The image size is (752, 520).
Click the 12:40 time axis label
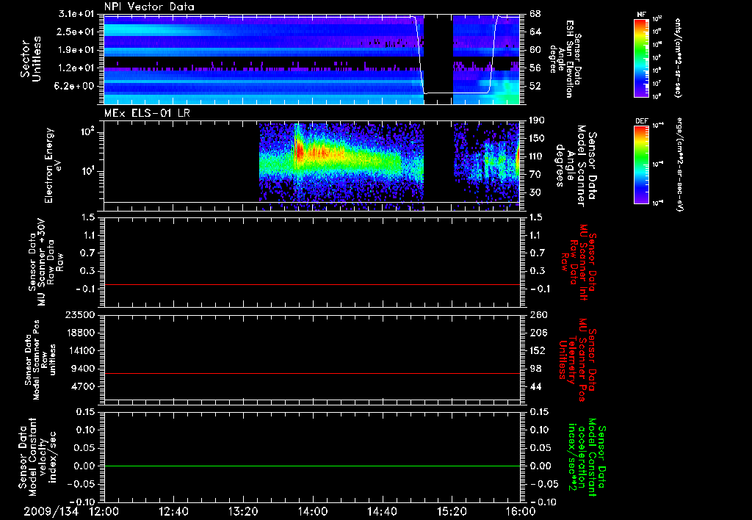coord(173,511)
